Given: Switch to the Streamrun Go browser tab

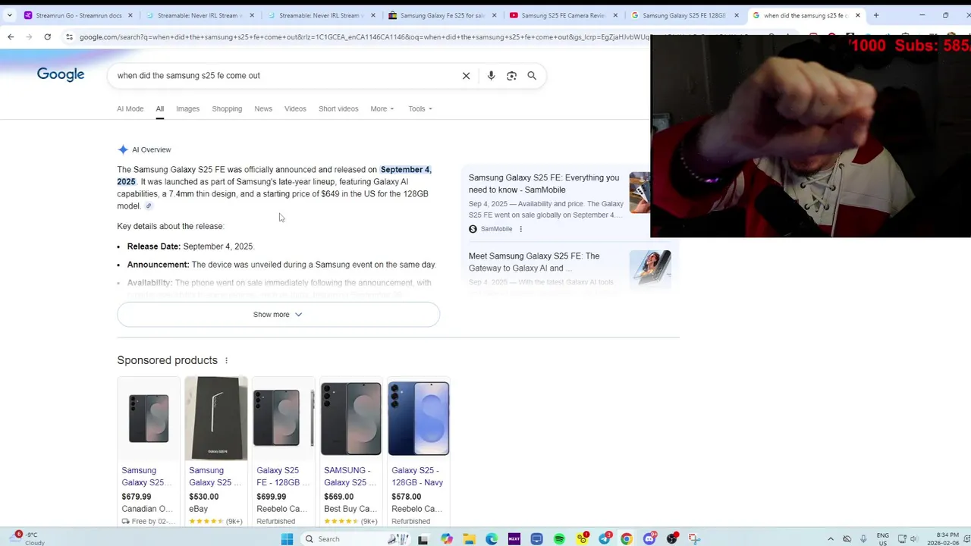Looking at the screenshot, I should (79, 15).
